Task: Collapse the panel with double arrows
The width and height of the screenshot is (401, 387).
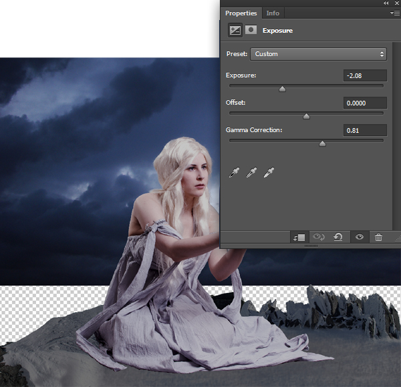Action: point(387,3)
